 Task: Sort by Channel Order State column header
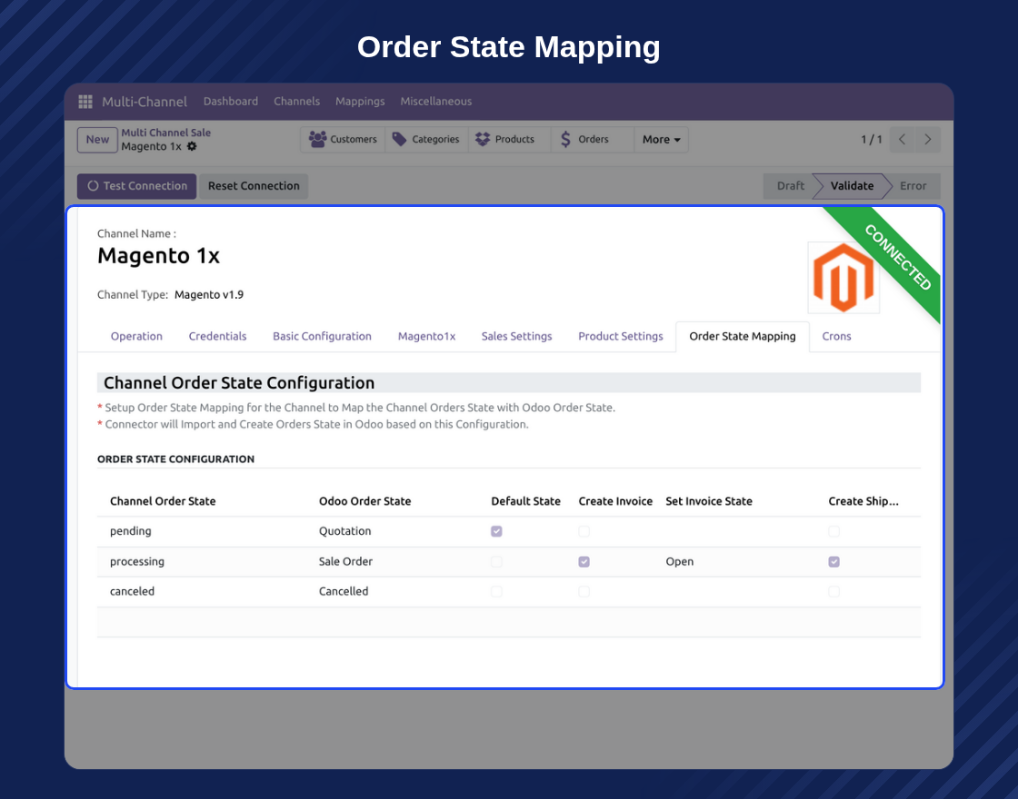pyautogui.click(x=163, y=501)
